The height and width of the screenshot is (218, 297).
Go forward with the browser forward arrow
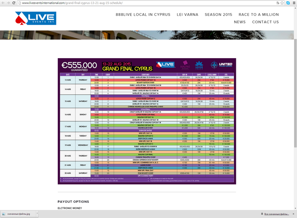click(8, 3)
